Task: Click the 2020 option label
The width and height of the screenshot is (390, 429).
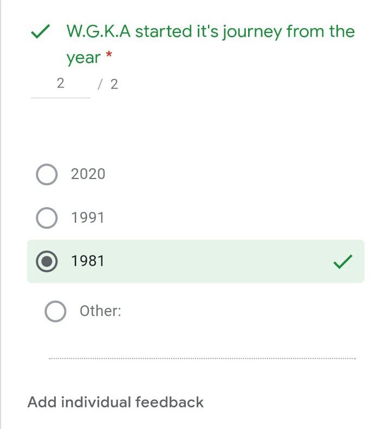Action: coord(88,174)
